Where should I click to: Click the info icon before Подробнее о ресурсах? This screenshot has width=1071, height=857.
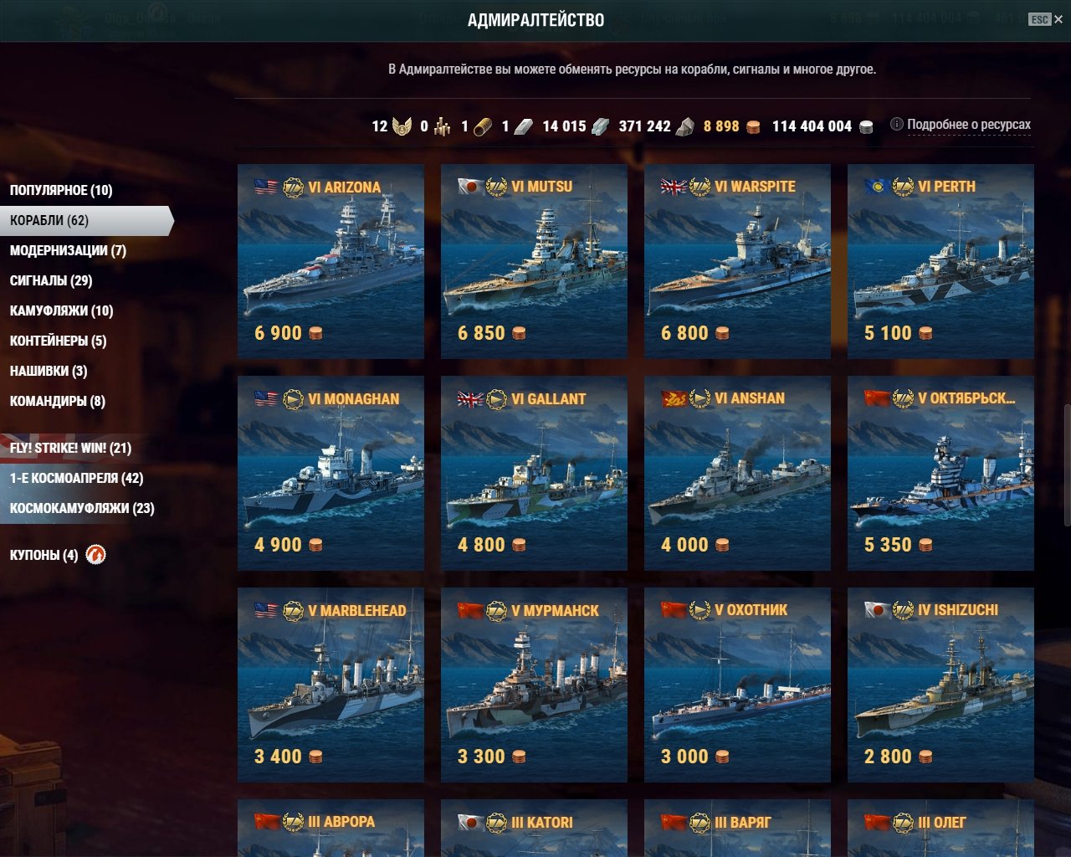click(x=896, y=124)
